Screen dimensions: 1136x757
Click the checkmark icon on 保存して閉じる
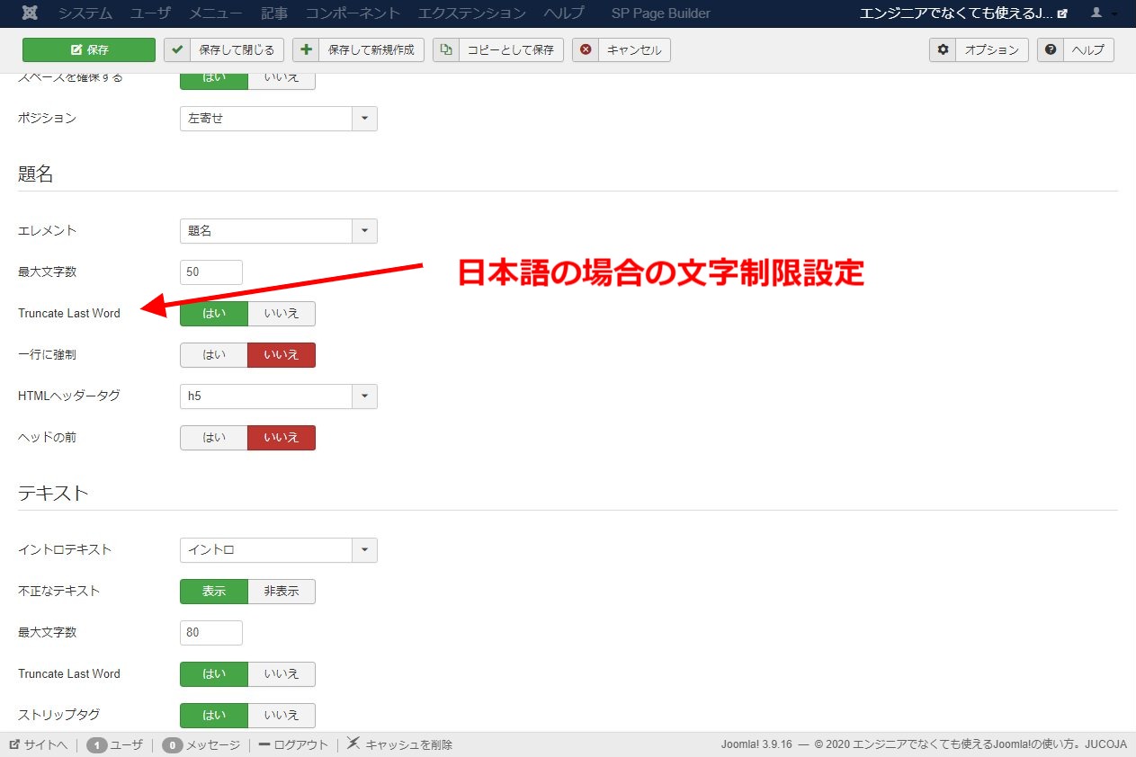176,50
